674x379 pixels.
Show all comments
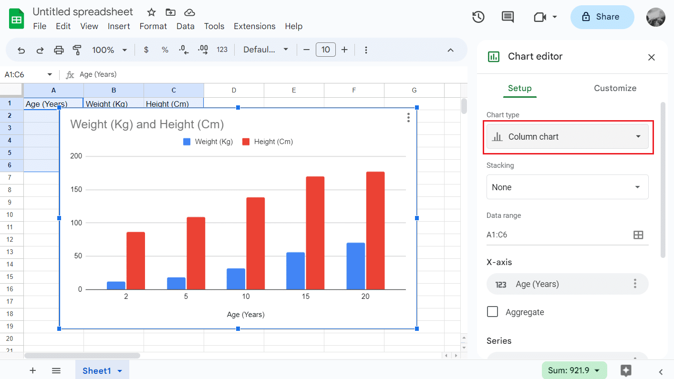click(x=507, y=17)
